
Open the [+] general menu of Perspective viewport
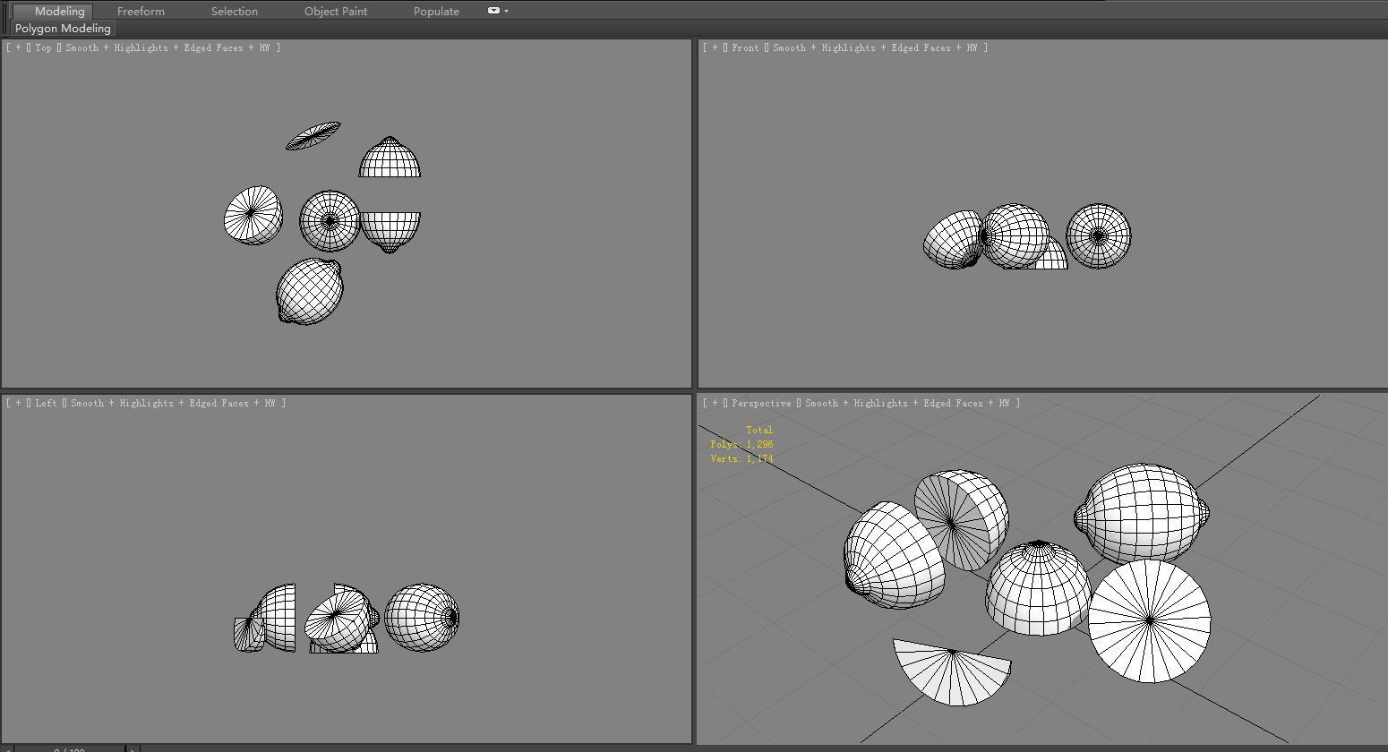pyautogui.click(x=715, y=403)
